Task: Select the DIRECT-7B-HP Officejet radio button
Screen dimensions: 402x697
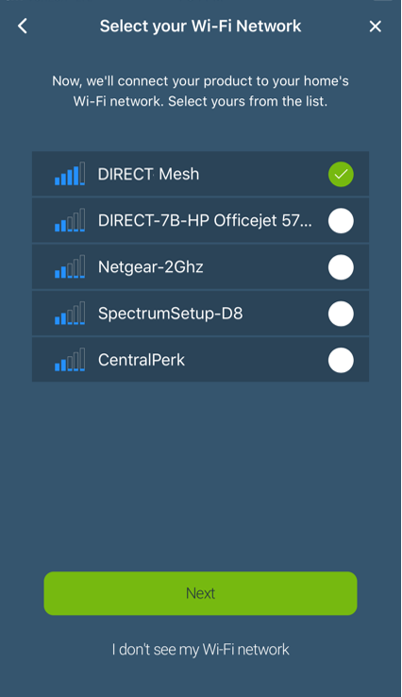Action: [341, 220]
